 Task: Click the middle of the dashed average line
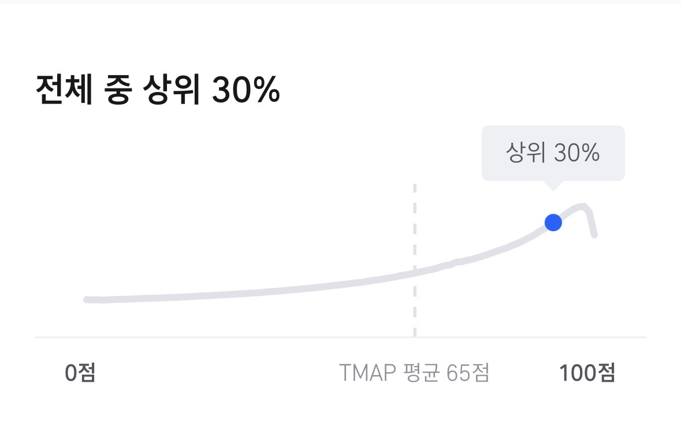pyautogui.click(x=415, y=260)
